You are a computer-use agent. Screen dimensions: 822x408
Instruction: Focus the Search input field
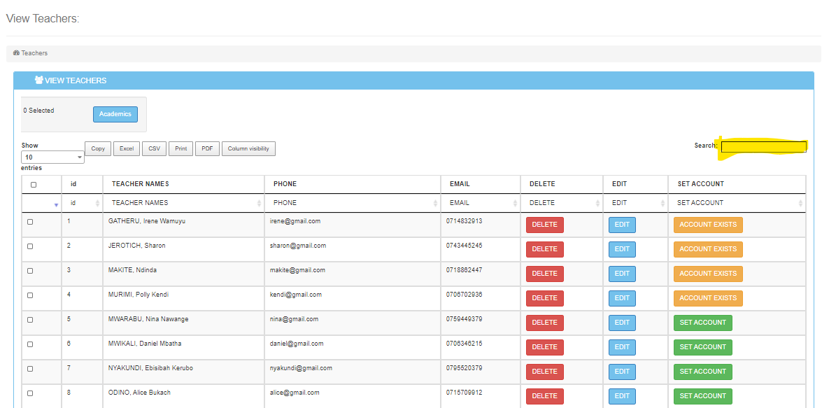763,146
